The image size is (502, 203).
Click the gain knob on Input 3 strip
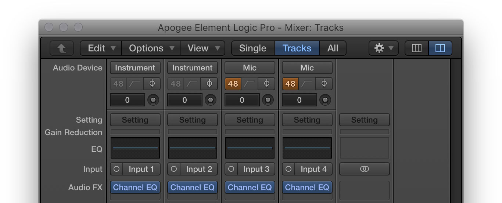[268, 100]
